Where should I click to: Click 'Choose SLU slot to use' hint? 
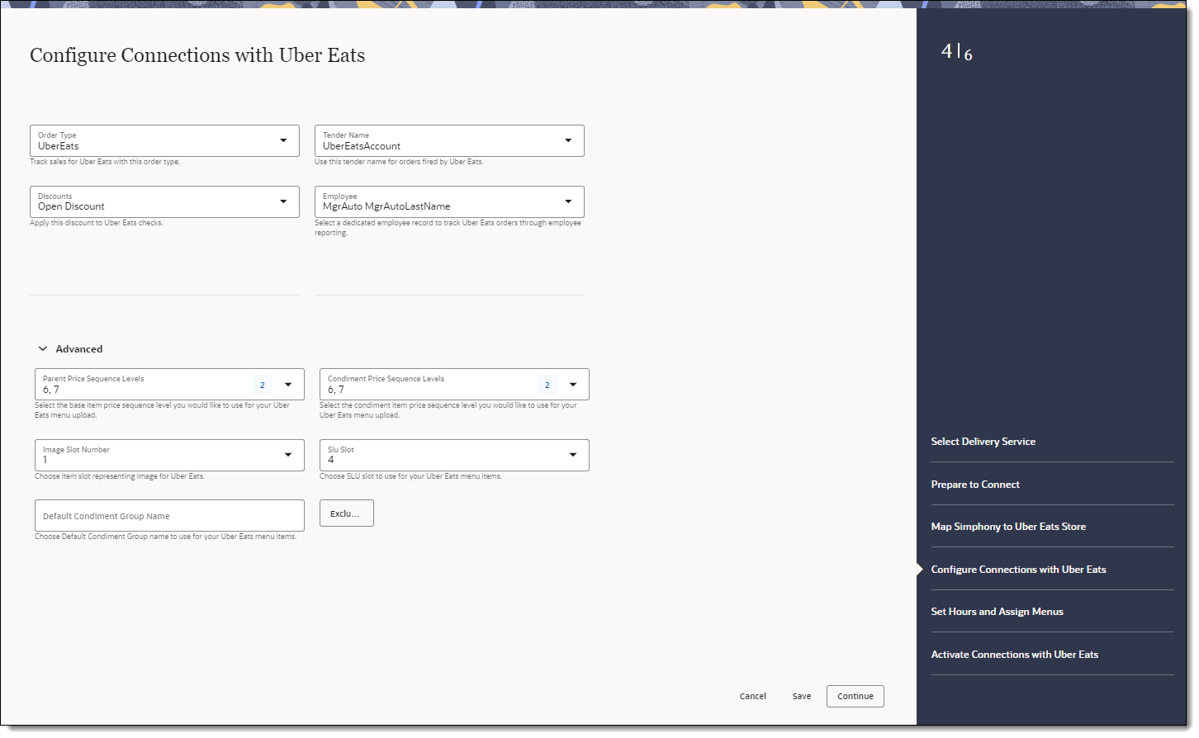coord(410,476)
